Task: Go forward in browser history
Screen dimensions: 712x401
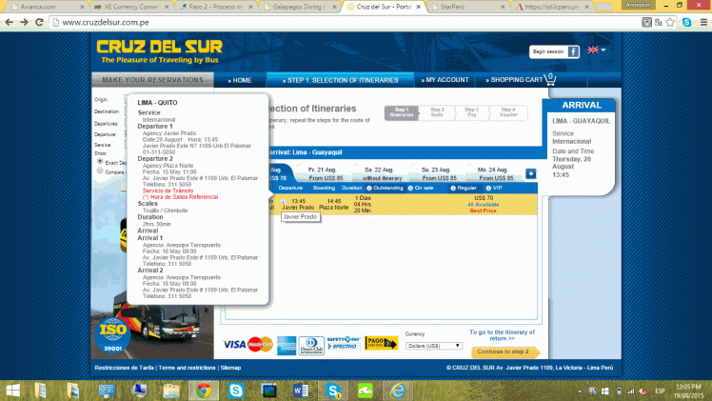Action: click(24, 22)
